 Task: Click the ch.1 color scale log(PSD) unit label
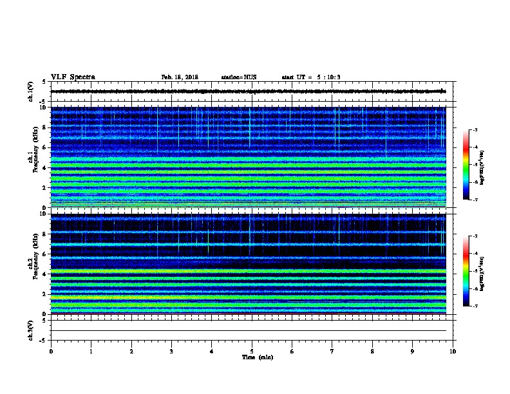point(482,167)
